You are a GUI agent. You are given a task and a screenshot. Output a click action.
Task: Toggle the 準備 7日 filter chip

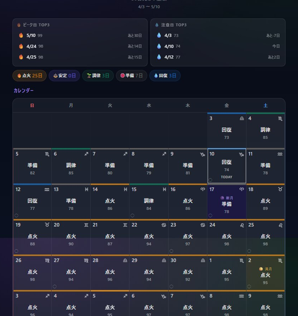[x=131, y=76]
